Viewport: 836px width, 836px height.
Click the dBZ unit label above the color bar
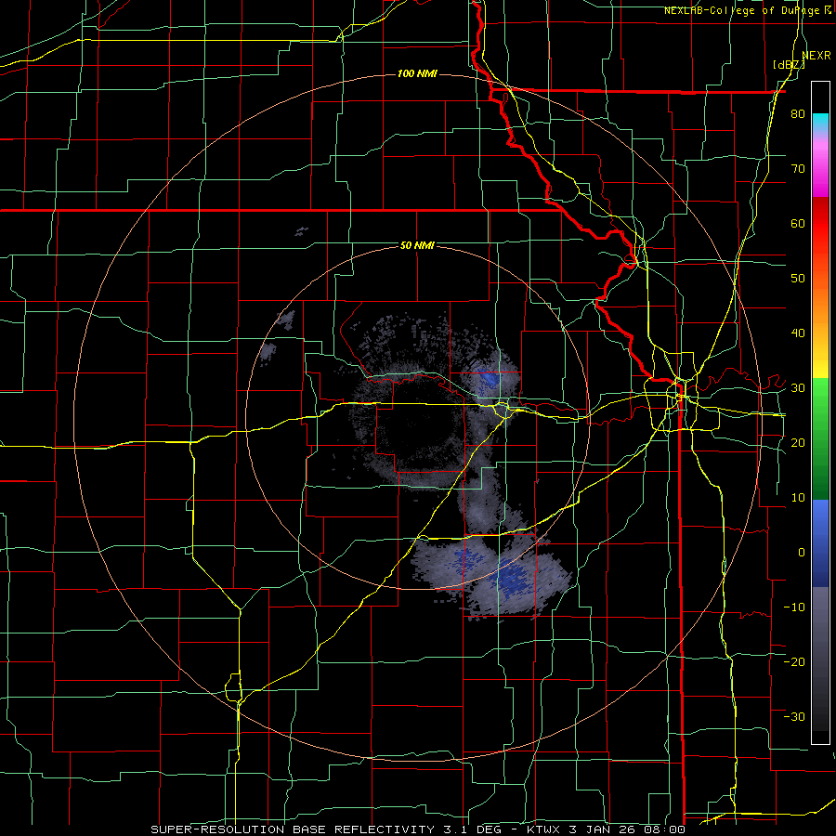[x=789, y=65]
